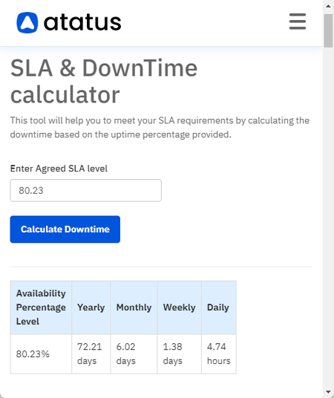The width and height of the screenshot is (334, 398).
Task: Click the Calculate Downtime button
Action: pos(65,229)
